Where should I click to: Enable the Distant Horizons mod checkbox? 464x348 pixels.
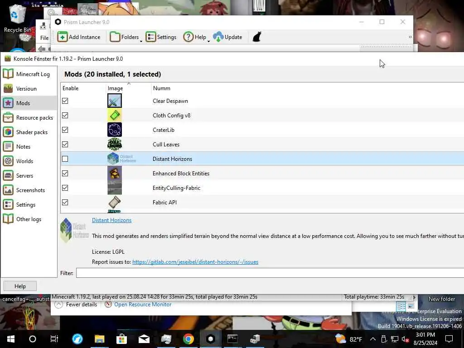(x=65, y=159)
